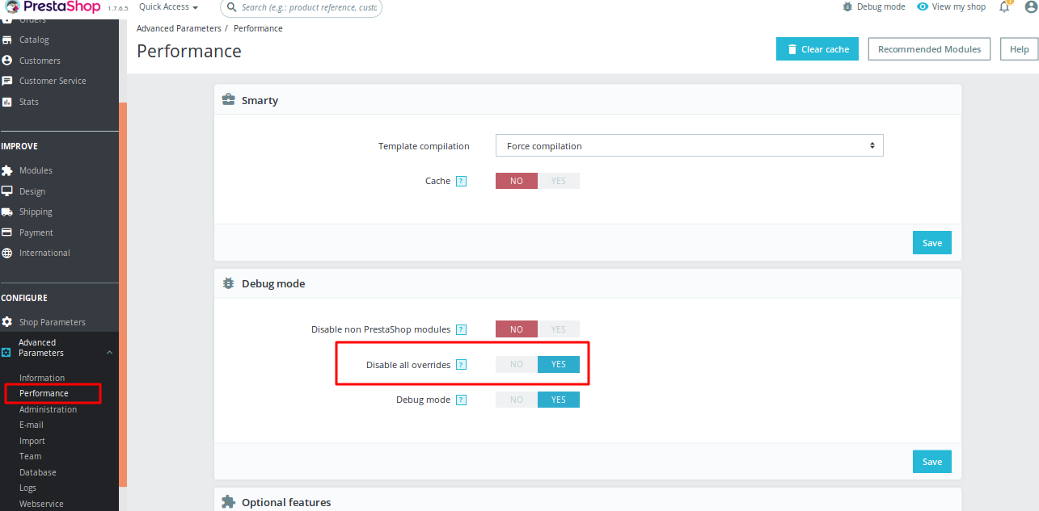Set Cache toggle to YES
Viewport: 1039px width, 511px height.
click(559, 181)
